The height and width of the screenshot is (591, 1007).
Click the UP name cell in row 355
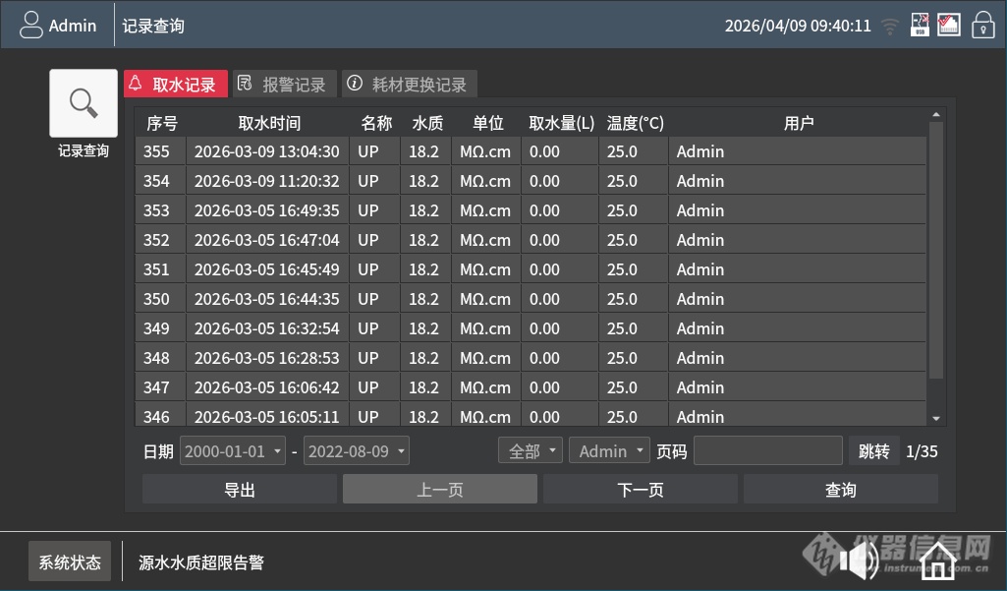tap(373, 151)
